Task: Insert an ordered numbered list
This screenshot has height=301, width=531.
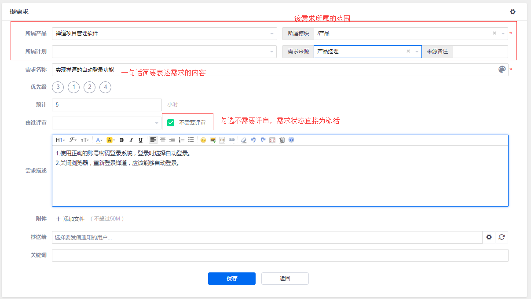Action: pyautogui.click(x=182, y=140)
